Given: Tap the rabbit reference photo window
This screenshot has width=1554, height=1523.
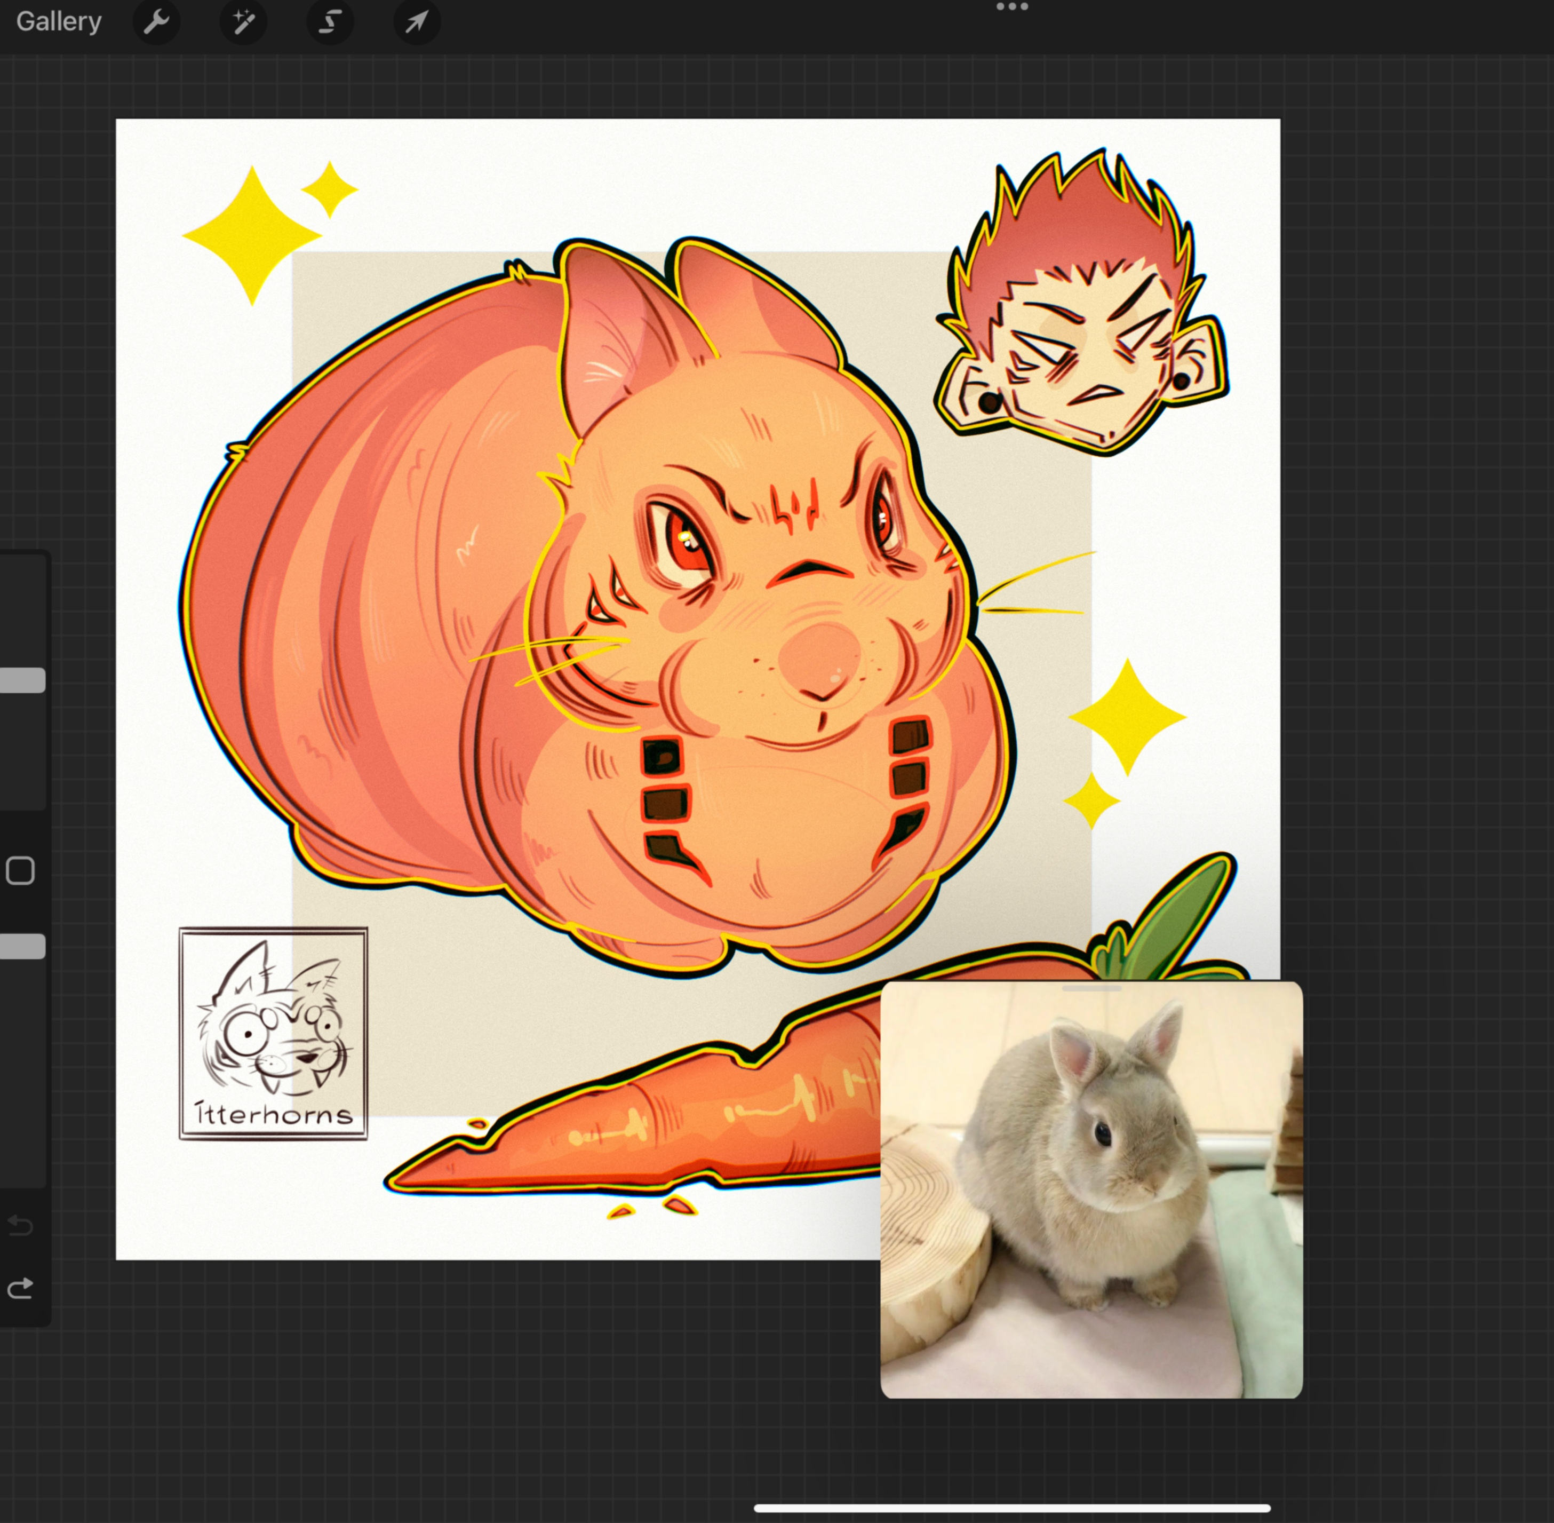Looking at the screenshot, I should point(1091,1189).
